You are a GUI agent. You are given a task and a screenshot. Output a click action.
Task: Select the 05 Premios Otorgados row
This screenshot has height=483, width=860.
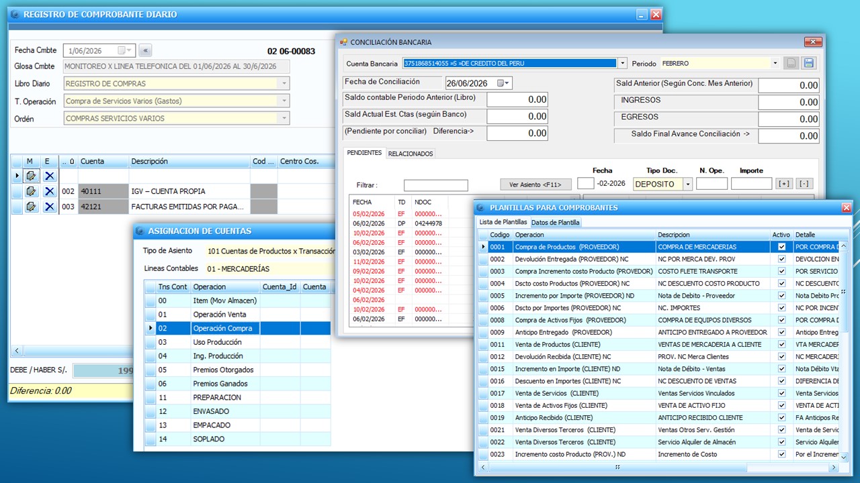click(x=239, y=370)
